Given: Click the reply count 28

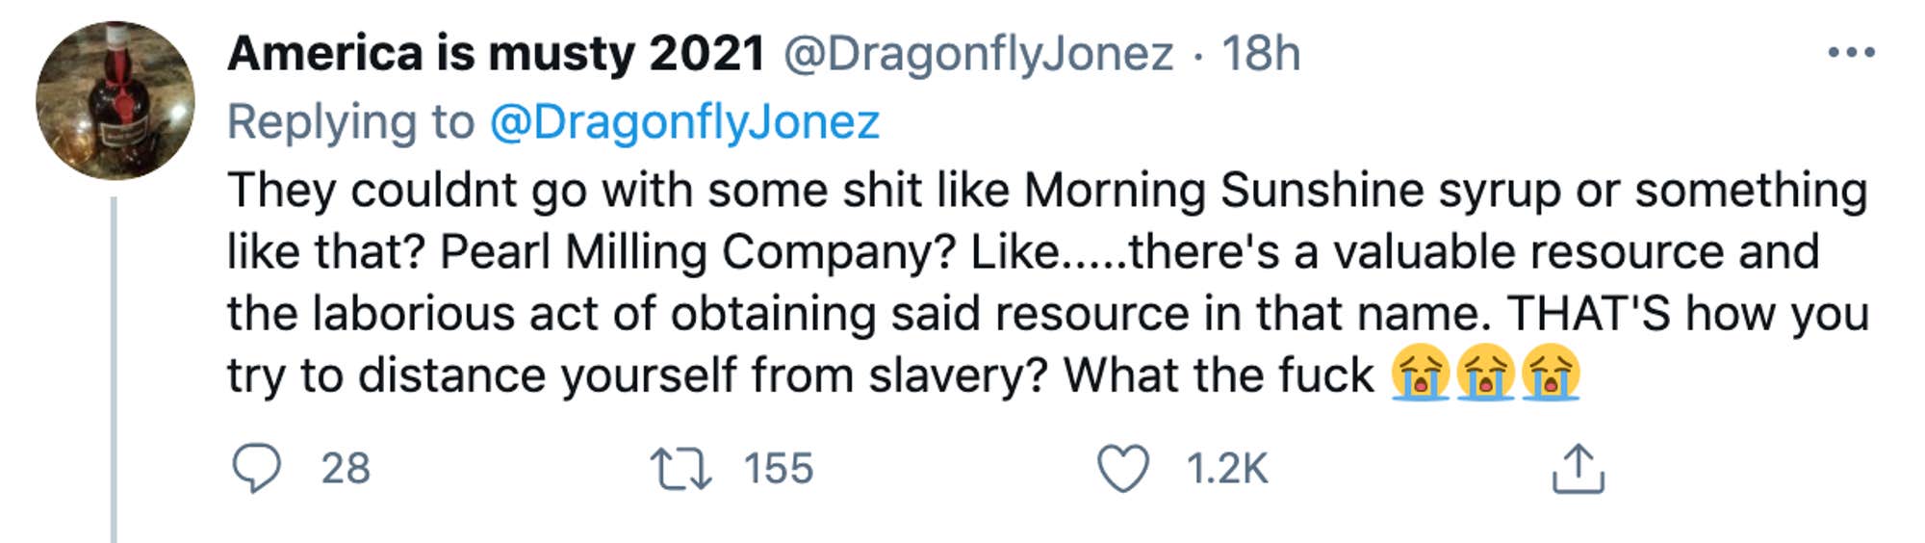Looking at the screenshot, I should (x=346, y=469).
